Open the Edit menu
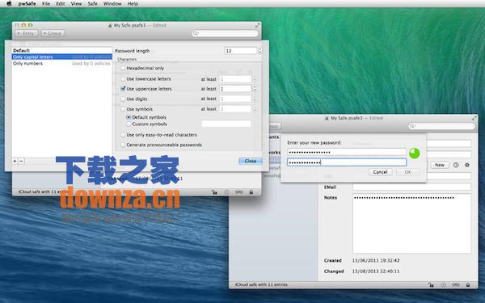Screen dimensions: 485x303 [x=61, y=4]
